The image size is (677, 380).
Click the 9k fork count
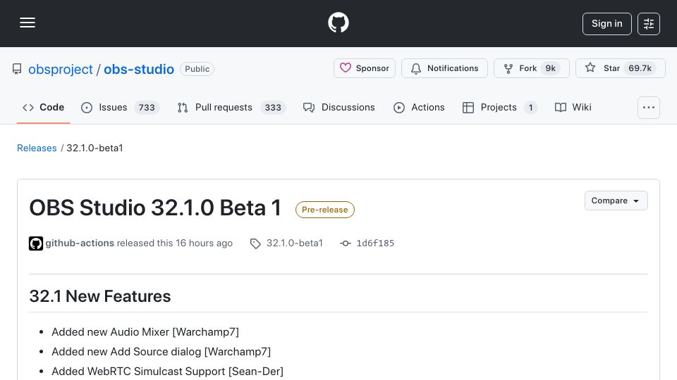tap(550, 68)
